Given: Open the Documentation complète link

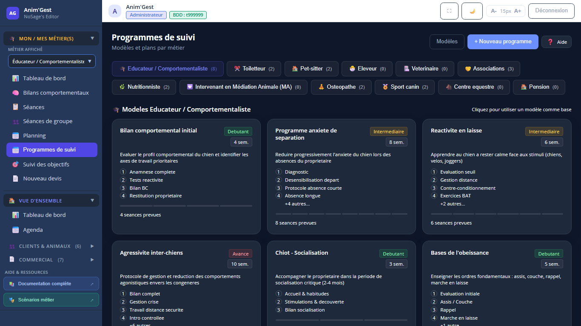Looking at the screenshot, I should coord(51,284).
